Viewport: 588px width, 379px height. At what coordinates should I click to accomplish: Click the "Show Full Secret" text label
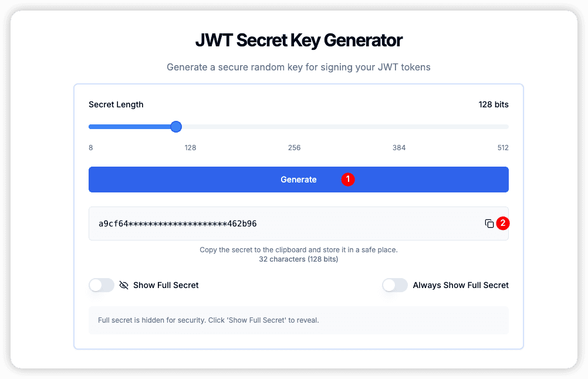point(166,285)
